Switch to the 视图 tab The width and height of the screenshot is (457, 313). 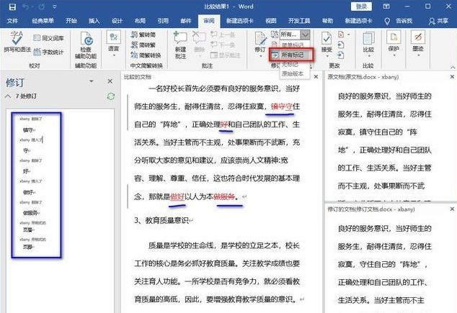point(271,21)
